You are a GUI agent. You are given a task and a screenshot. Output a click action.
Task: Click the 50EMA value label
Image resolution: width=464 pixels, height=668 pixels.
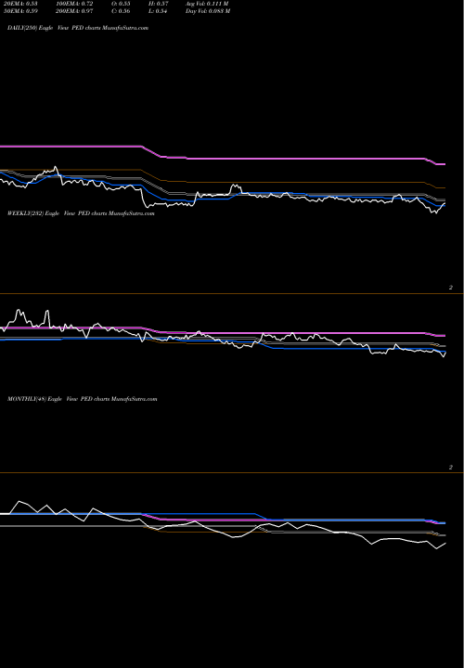pyautogui.click(x=20, y=11)
